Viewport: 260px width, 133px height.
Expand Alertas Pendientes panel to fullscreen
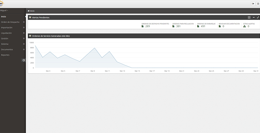258,18
